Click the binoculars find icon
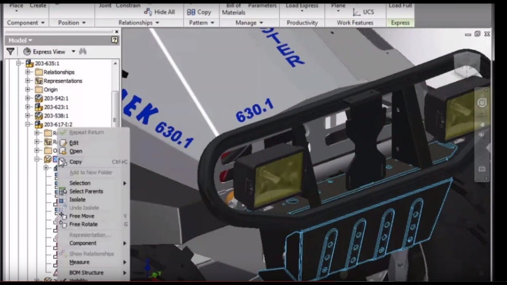507x285 pixels. (x=83, y=51)
